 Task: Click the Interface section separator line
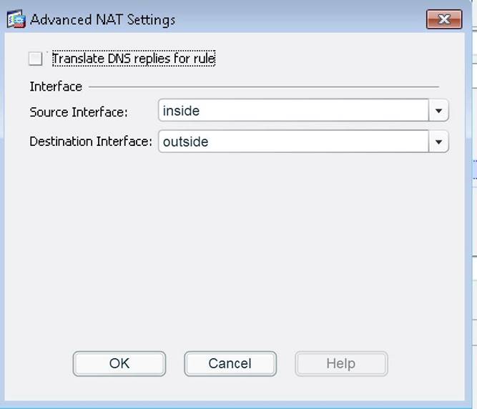click(x=265, y=87)
